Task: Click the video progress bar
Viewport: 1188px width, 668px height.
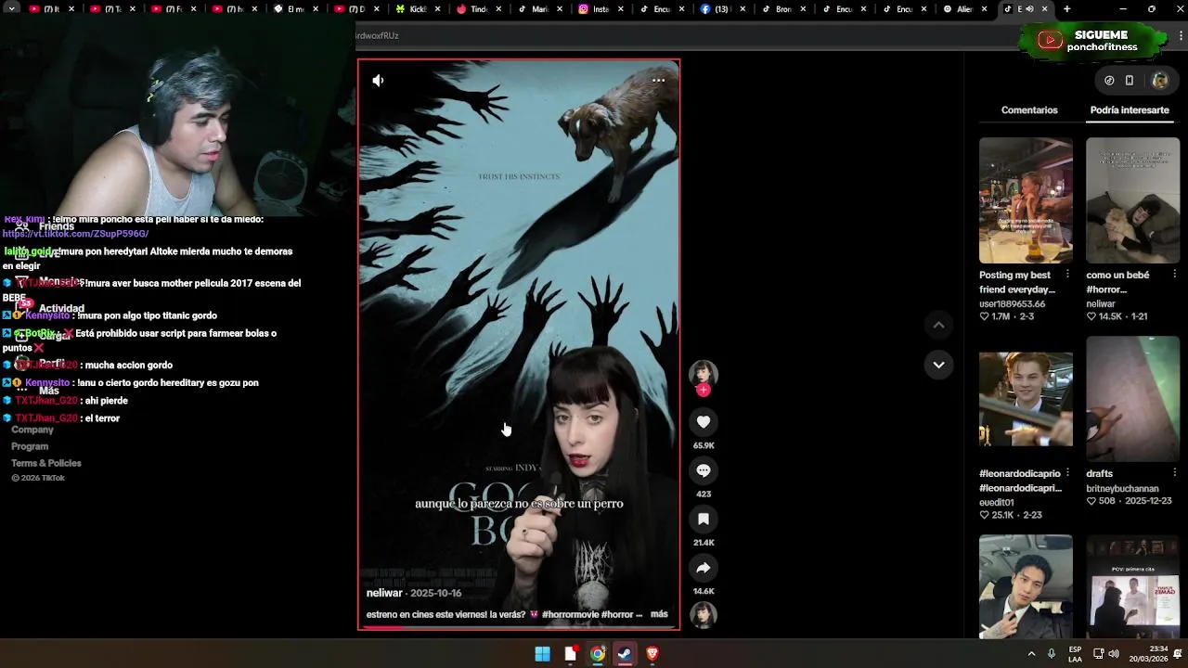Action: 519,628
